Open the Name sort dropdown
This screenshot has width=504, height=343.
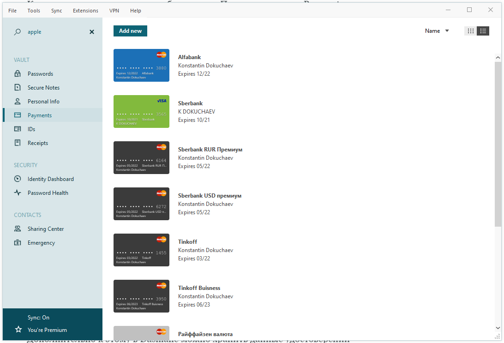pyautogui.click(x=437, y=31)
